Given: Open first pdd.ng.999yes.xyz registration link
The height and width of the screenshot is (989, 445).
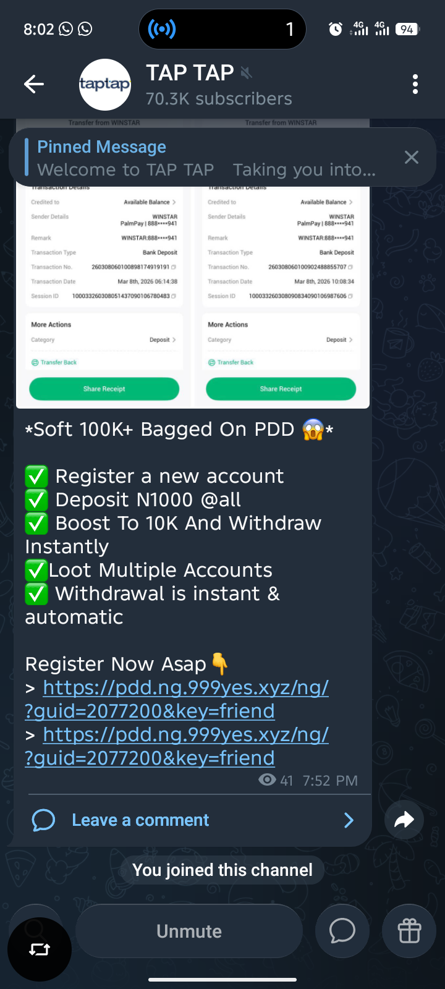Looking at the screenshot, I should 177,699.
